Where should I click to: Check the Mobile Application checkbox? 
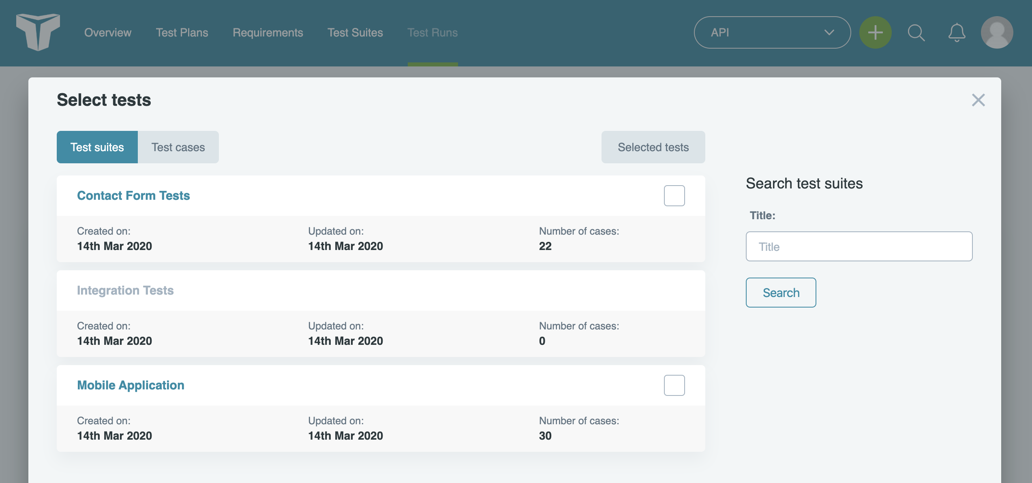coord(674,385)
